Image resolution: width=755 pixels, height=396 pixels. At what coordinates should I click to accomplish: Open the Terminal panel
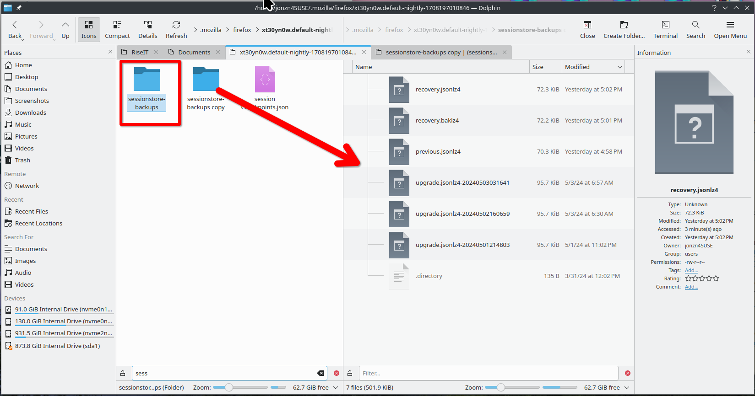coord(665,30)
